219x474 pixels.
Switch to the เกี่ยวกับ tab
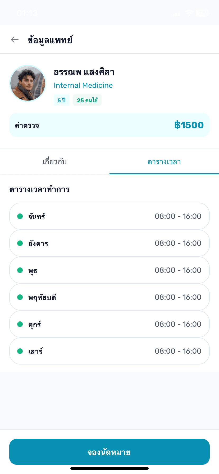[55, 162]
